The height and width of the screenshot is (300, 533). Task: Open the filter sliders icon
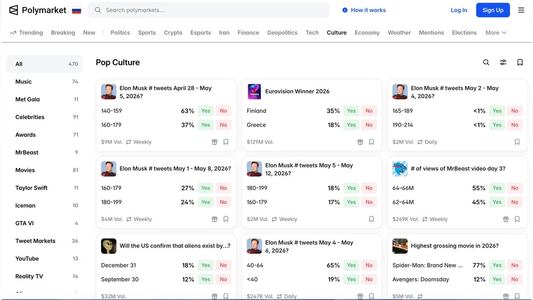pos(503,63)
